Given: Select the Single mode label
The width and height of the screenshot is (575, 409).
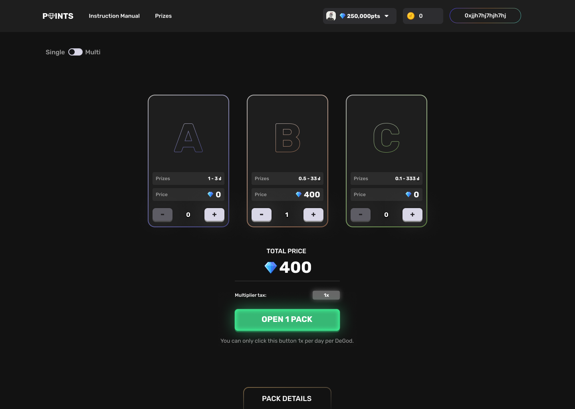Looking at the screenshot, I should point(55,52).
